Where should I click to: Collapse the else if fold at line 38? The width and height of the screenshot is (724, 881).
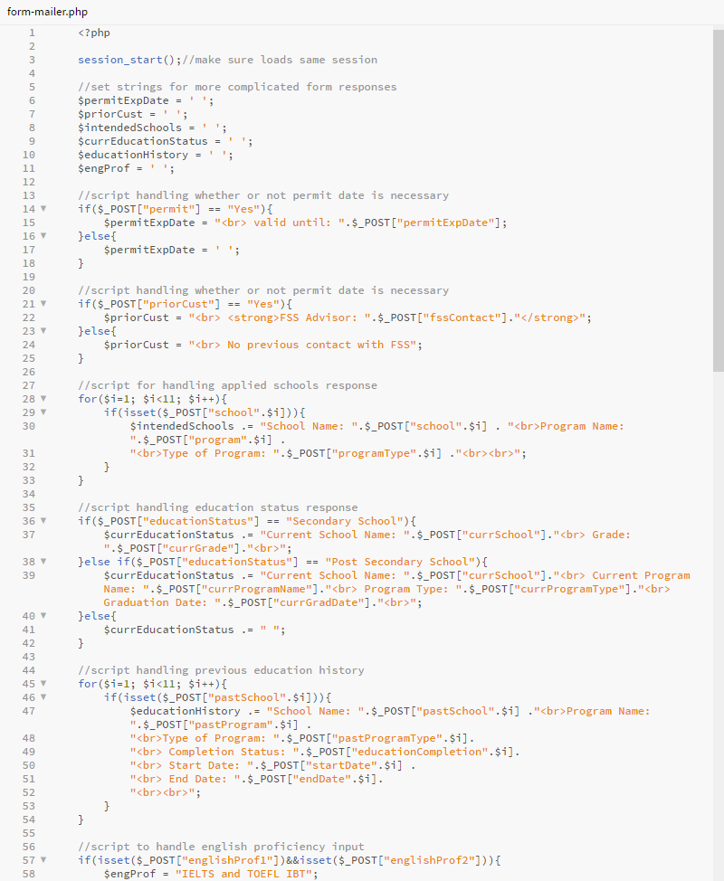point(43,562)
